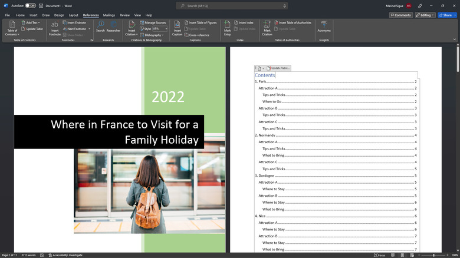Open the Layout ribbon tab
This screenshot has width=460, height=258.
click(x=73, y=15)
